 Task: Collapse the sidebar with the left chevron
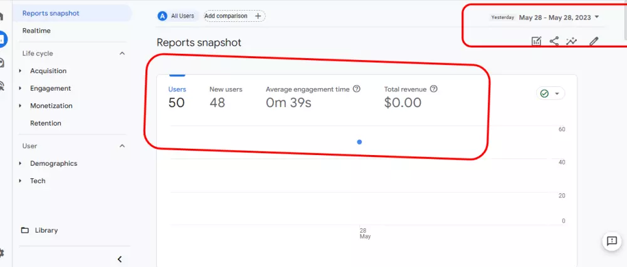120,259
